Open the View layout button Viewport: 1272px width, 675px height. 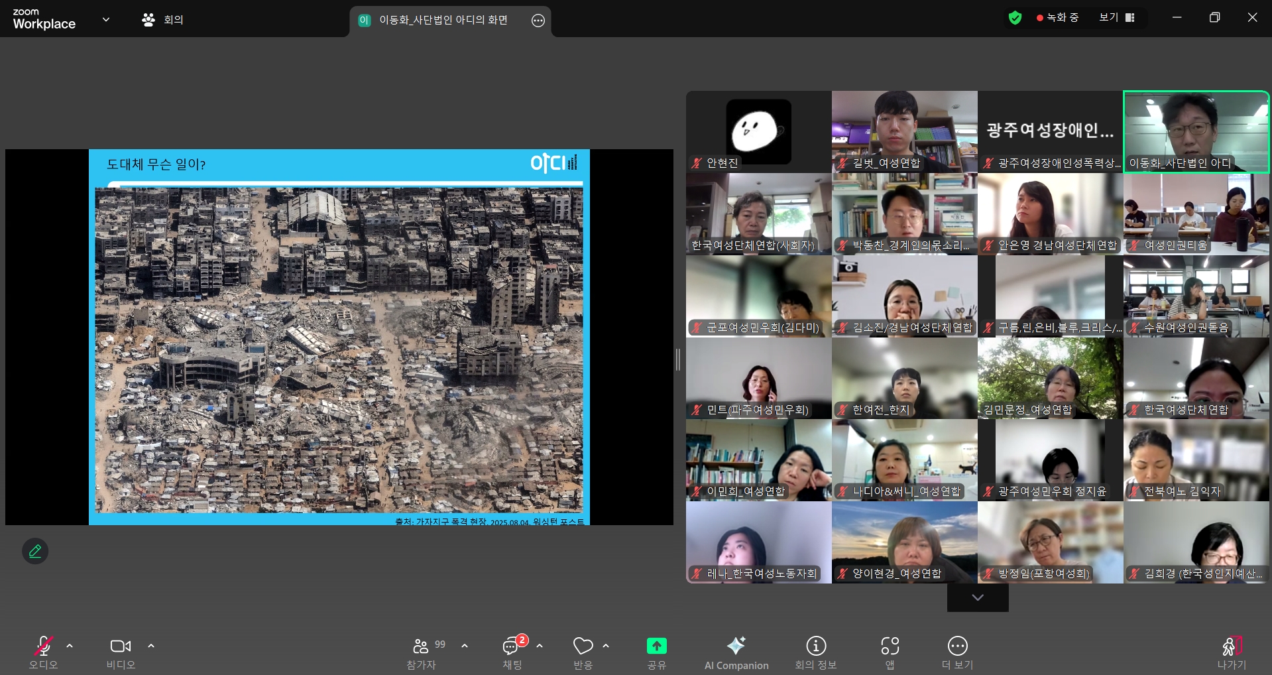click(x=1116, y=18)
